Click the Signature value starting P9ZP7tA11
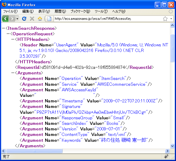Viewport: 176px width, 161px height. (91, 112)
